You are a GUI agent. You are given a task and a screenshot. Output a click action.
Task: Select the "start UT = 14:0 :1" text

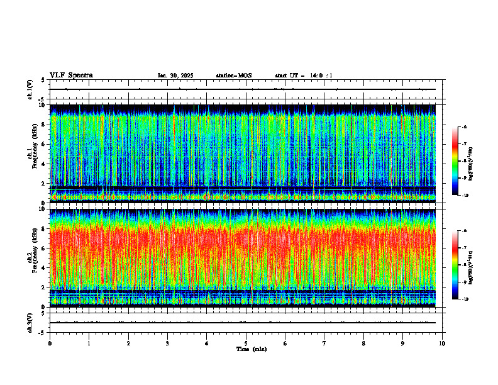coord(304,75)
